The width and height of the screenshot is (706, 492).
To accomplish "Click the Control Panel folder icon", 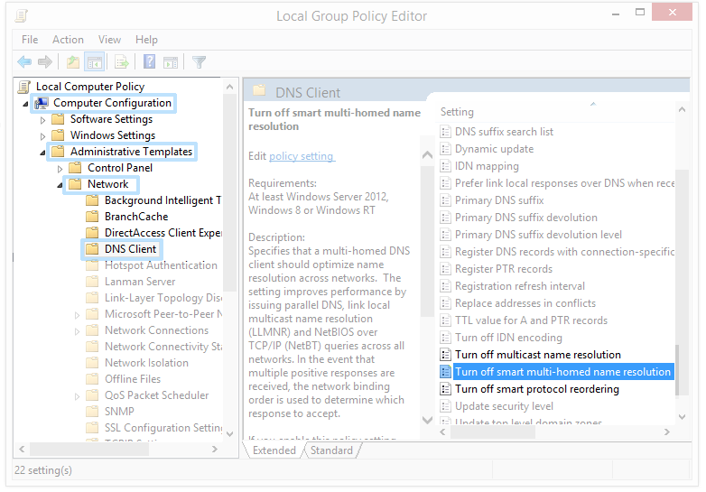I will tap(75, 168).
